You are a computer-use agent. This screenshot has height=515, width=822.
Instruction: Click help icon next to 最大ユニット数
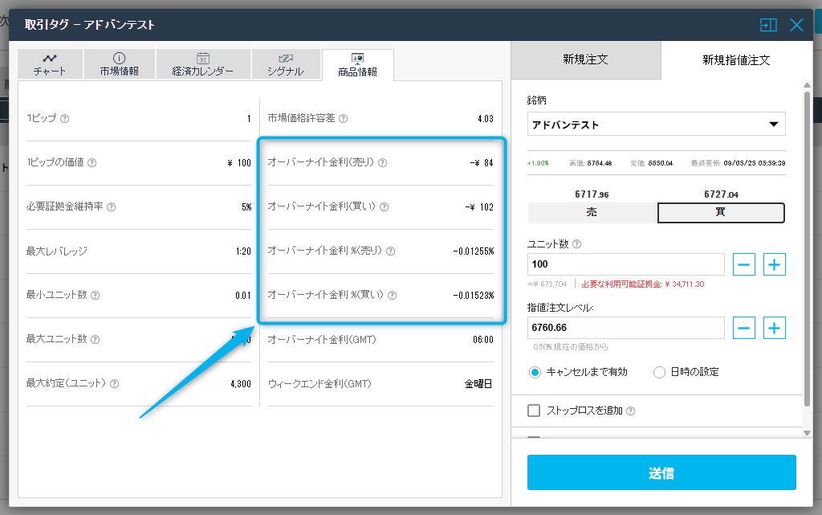[x=95, y=339]
